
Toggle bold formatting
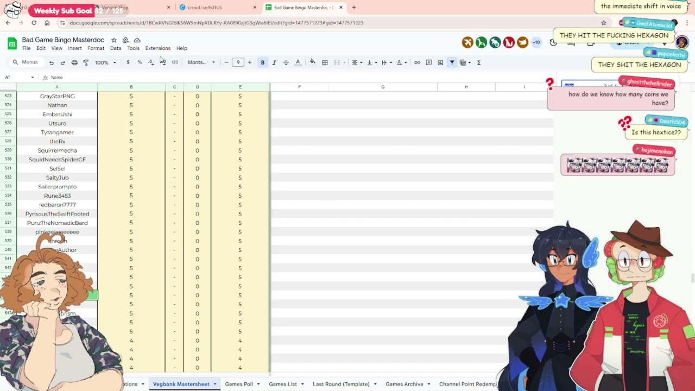[262, 62]
